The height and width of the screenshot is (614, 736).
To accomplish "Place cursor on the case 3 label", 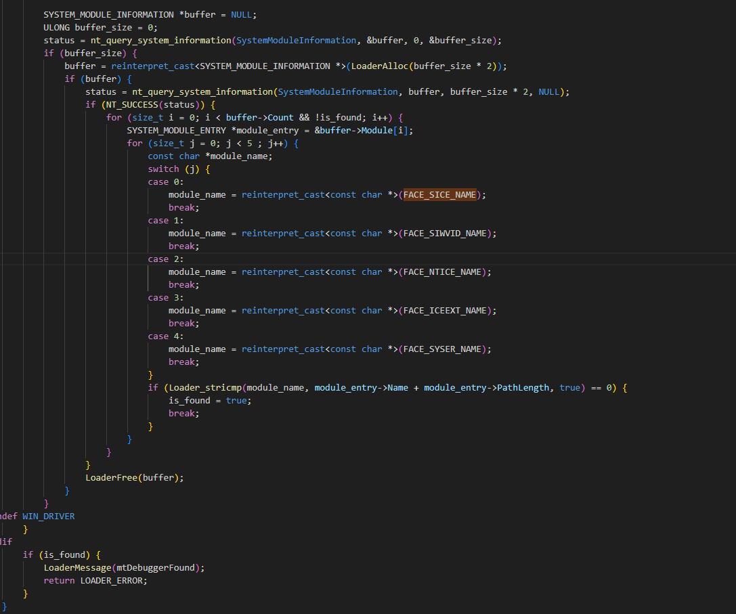I will pos(161,298).
